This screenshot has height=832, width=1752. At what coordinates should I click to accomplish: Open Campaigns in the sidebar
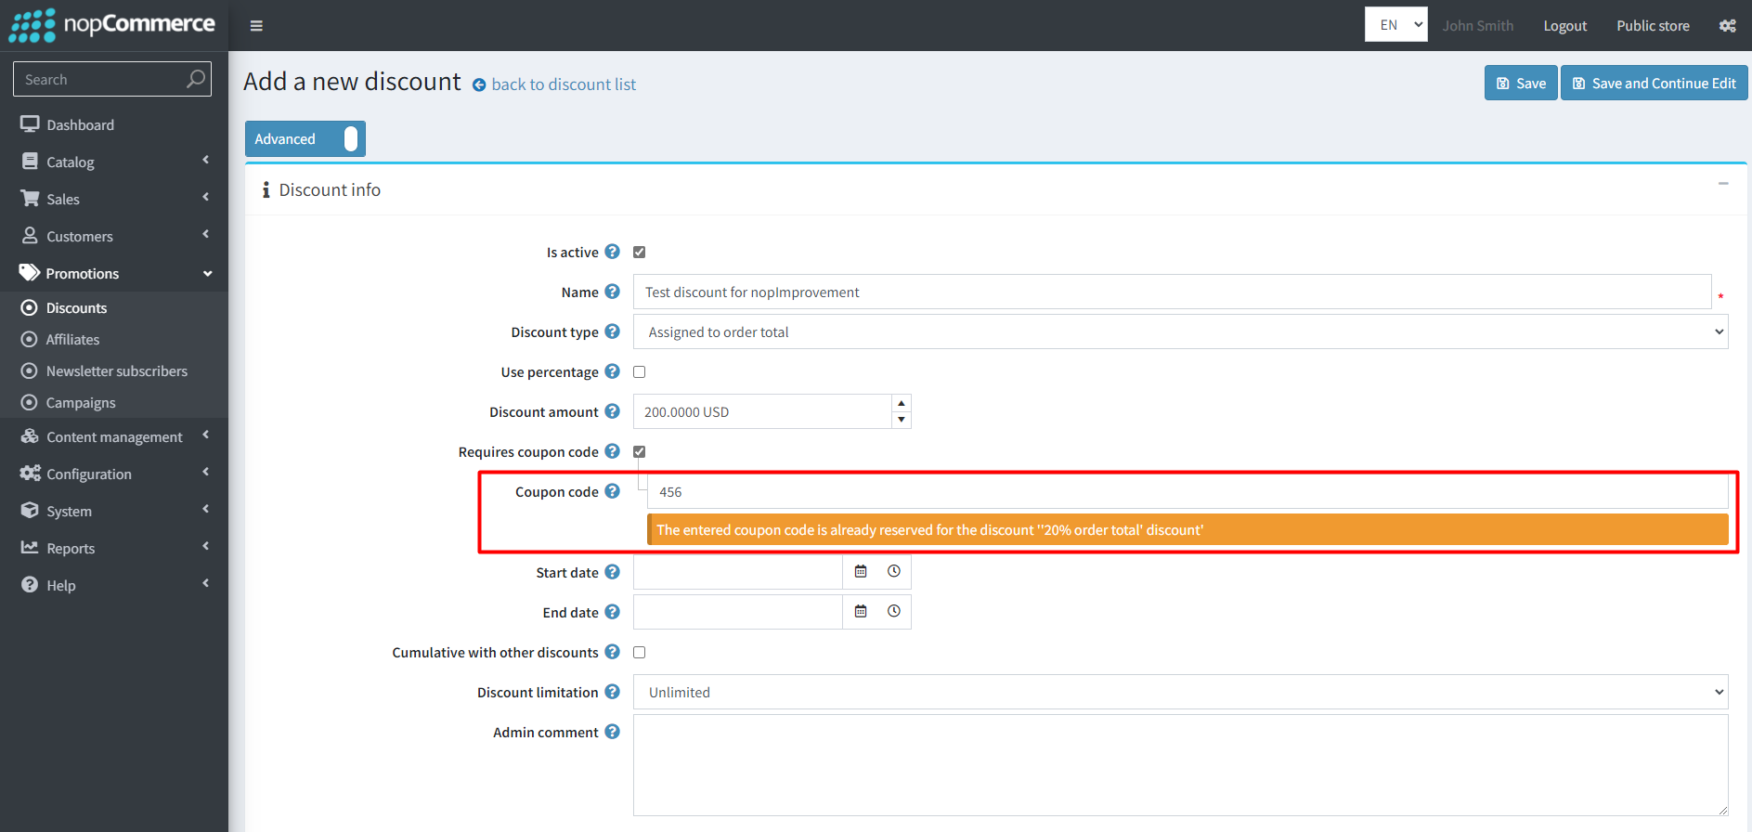pyautogui.click(x=114, y=402)
